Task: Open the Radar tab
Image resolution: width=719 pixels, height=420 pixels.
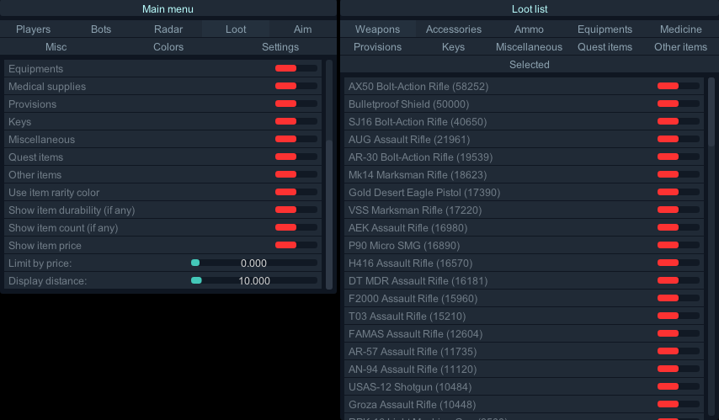Action: [x=168, y=29]
